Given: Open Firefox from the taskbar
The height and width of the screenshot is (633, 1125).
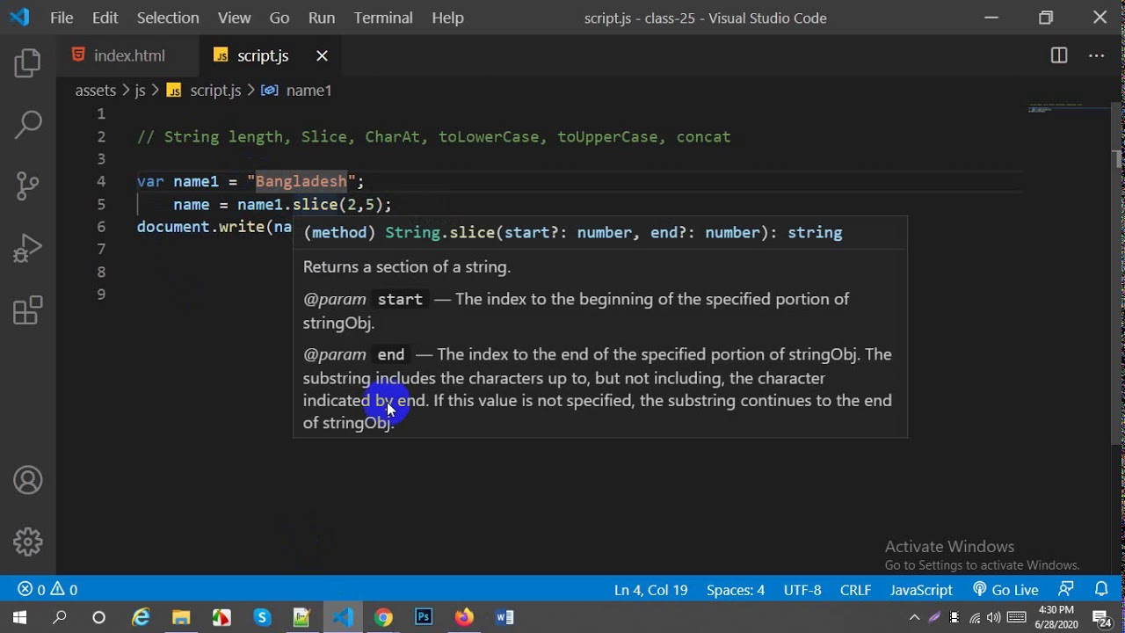Looking at the screenshot, I should click(464, 617).
